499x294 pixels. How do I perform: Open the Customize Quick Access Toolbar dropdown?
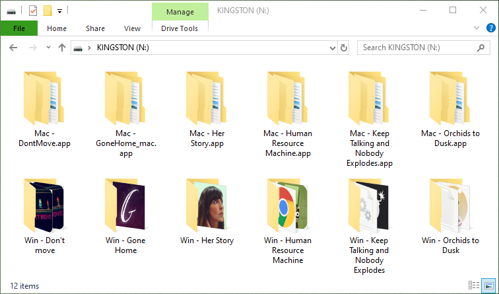click(59, 11)
